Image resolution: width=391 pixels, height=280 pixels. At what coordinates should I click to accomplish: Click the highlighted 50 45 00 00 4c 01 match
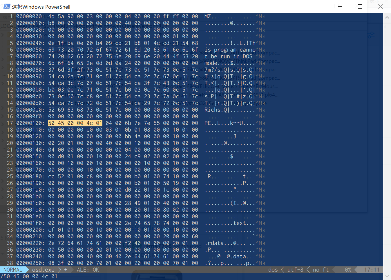75,123
